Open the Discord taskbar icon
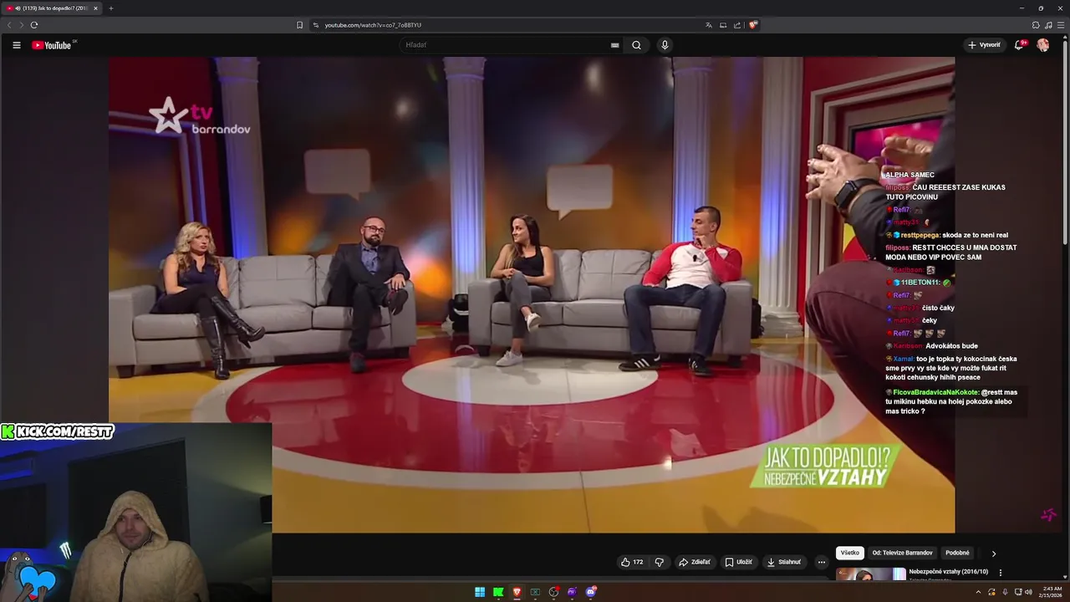This screenshot has width=1070, height=602. click(591, 592)
